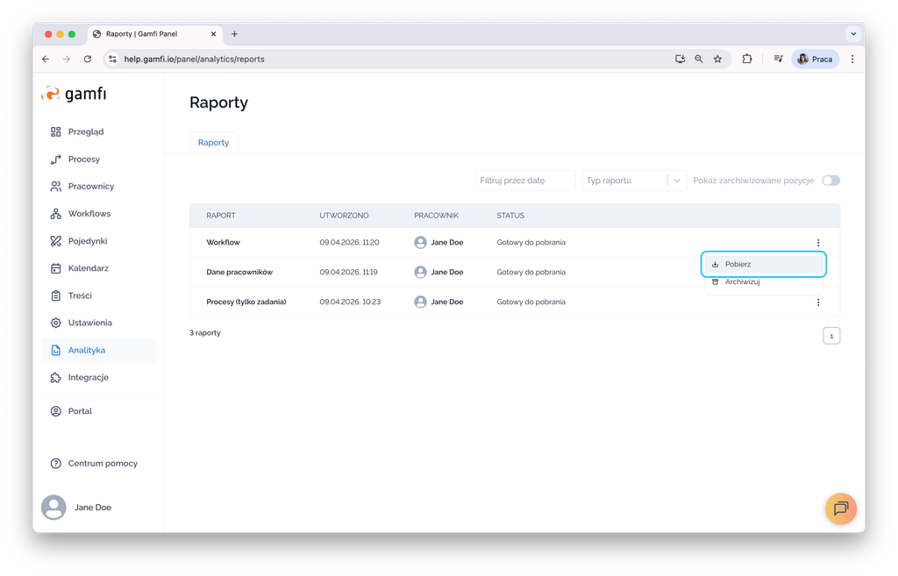Open Centrum pomocy link in sidebar
This screenshot has width=898, height=576.
(102, 463)
